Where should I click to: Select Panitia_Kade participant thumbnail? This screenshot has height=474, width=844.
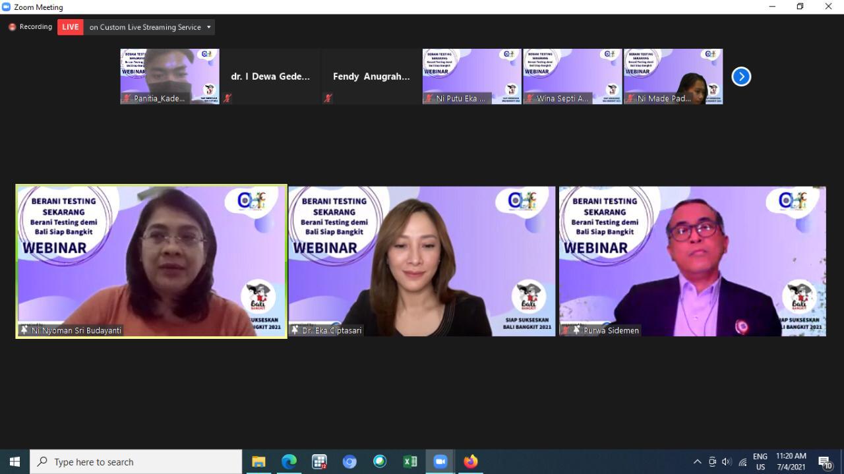coord(169,76)
